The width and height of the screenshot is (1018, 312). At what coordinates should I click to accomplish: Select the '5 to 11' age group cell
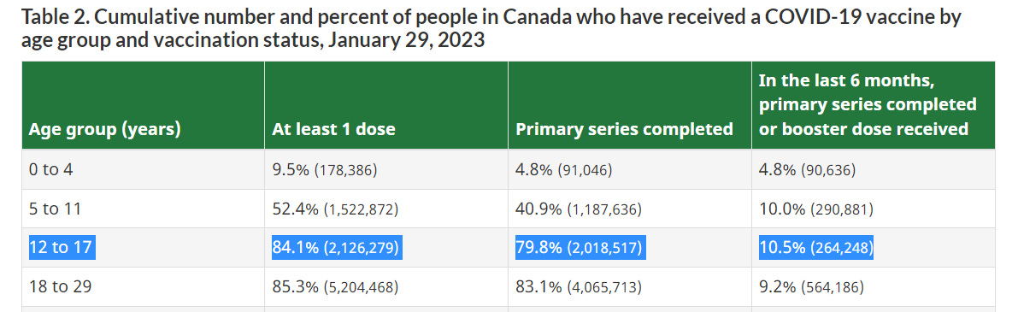click(x=143, y=209)
